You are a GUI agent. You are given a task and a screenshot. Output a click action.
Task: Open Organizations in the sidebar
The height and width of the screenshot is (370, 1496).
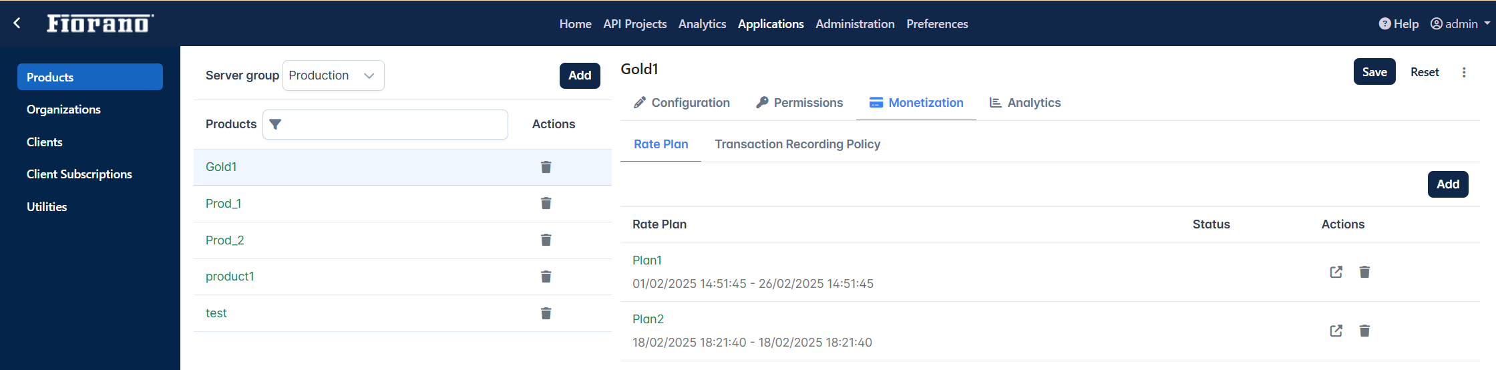coord(63,110)
